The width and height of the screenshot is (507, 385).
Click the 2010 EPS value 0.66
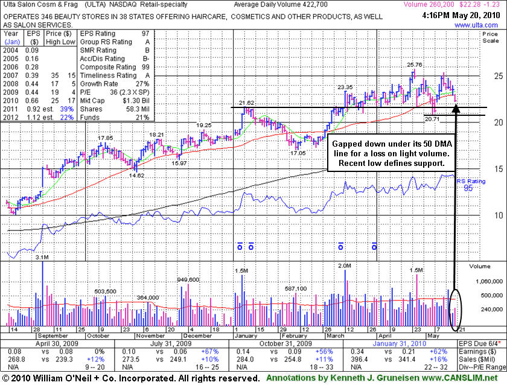click(33, 101)
